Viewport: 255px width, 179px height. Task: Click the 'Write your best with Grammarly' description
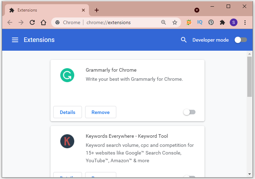point(135,79)
